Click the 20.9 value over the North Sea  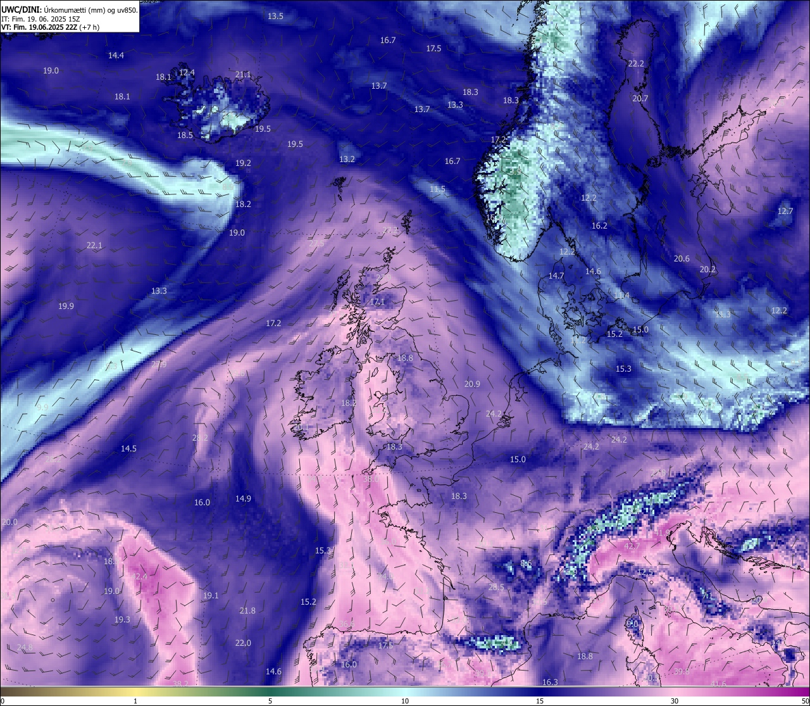tap(472, 384)
